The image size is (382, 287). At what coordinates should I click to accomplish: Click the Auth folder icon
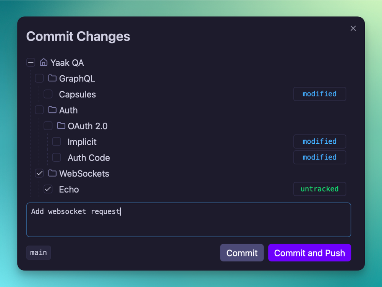pos(52,110)
